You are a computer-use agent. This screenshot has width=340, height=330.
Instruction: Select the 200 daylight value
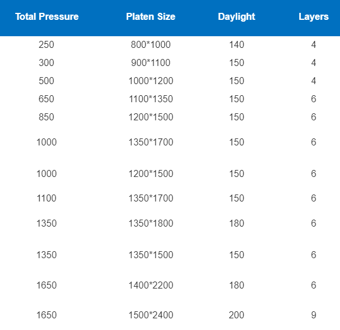237,315
